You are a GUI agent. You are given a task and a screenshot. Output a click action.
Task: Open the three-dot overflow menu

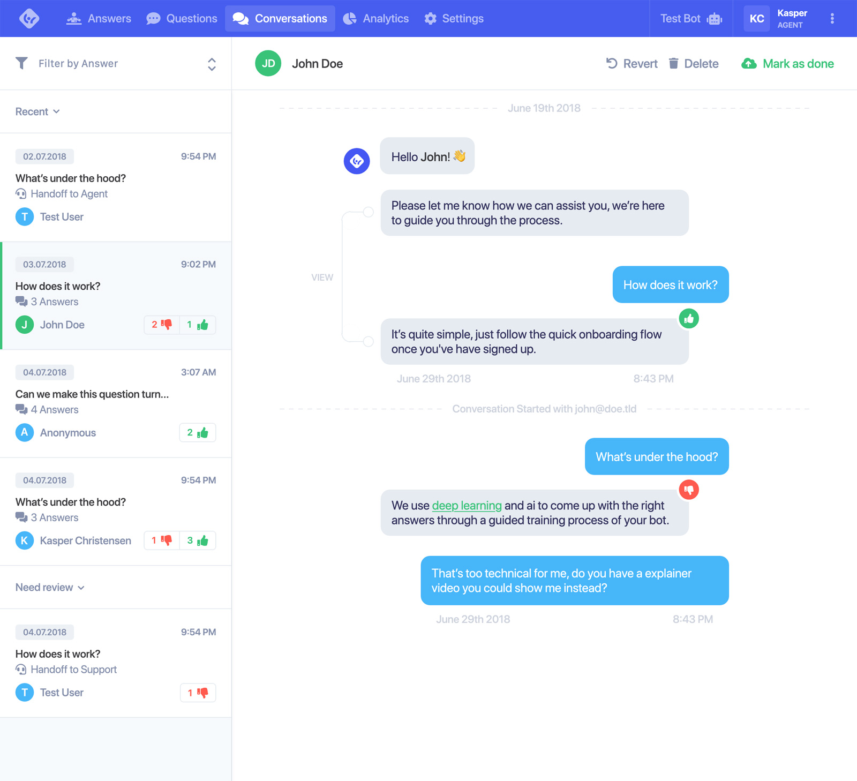click(x=832, y=18)
